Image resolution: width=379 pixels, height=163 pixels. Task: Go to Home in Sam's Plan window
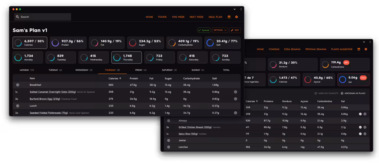(x=149, y=17)
